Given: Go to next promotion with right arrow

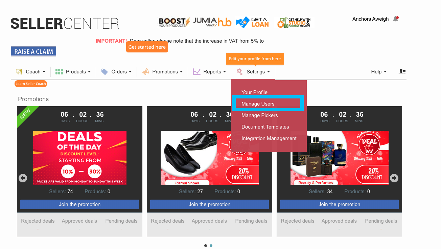Looking at the screenshot, I should [x=394, y=178].
